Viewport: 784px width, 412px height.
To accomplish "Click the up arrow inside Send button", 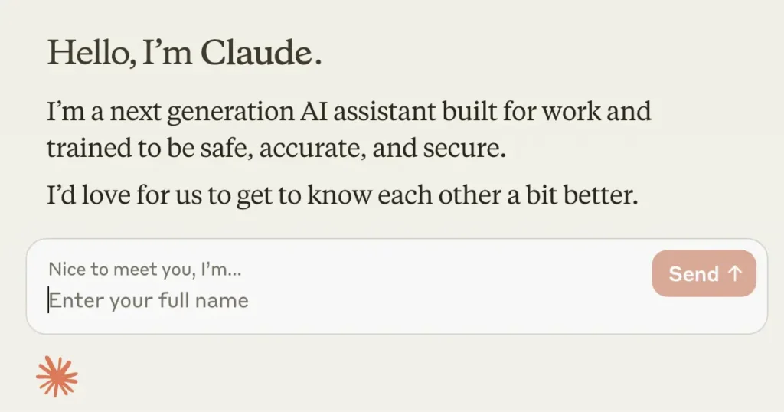I will [735, 274].
